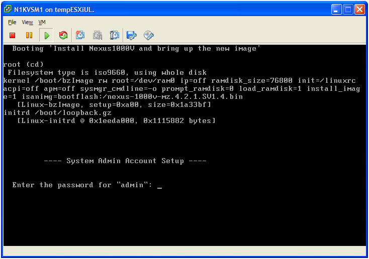Click the 'Booting Install Nexus1000V' line
The width and height of the screenshot is (369, 259).
[x=136, y=48]
